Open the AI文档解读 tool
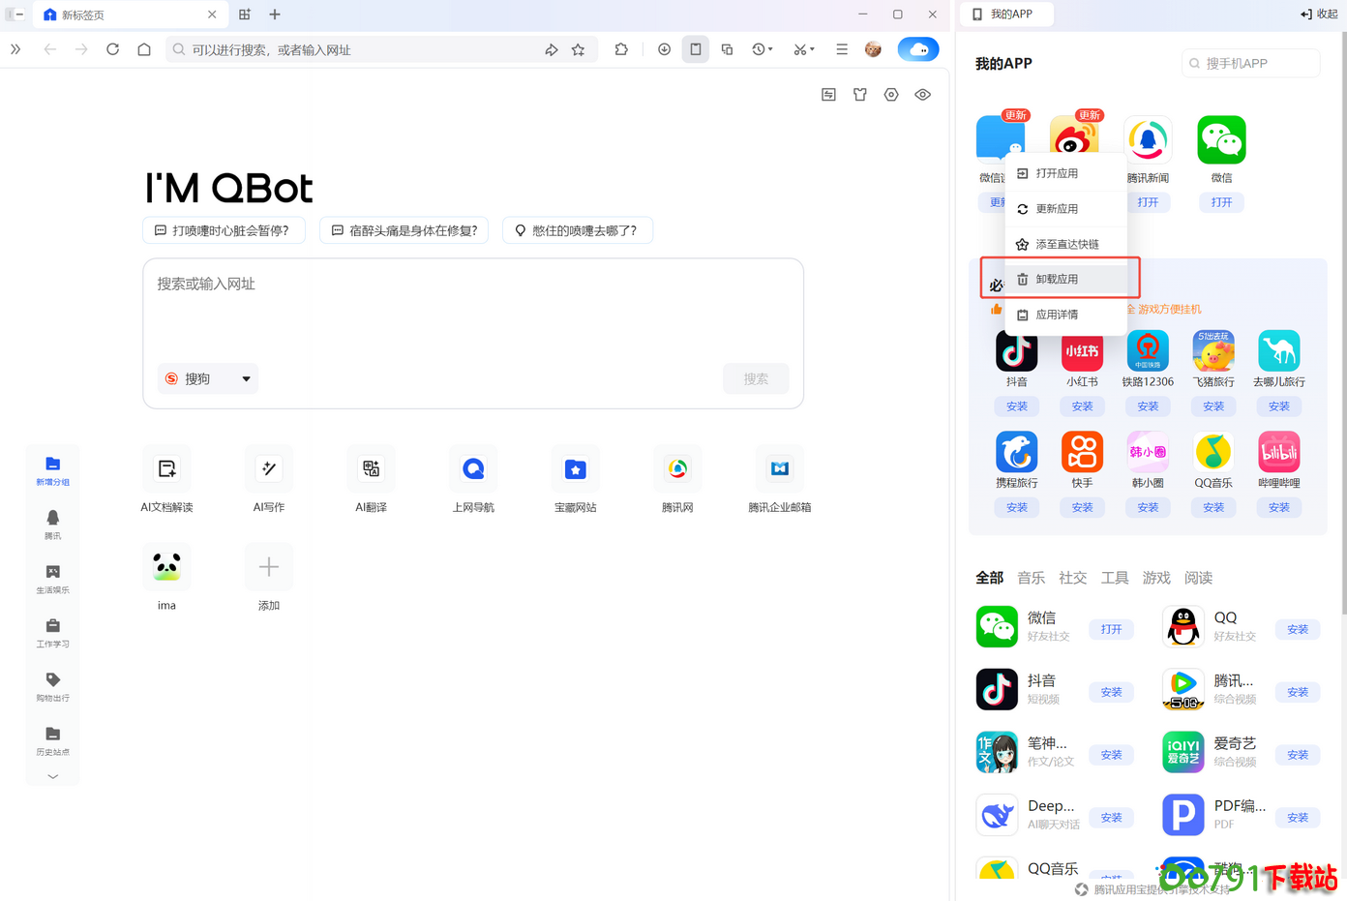Viewport: 1347px width, 901px height. coord(166,478)
